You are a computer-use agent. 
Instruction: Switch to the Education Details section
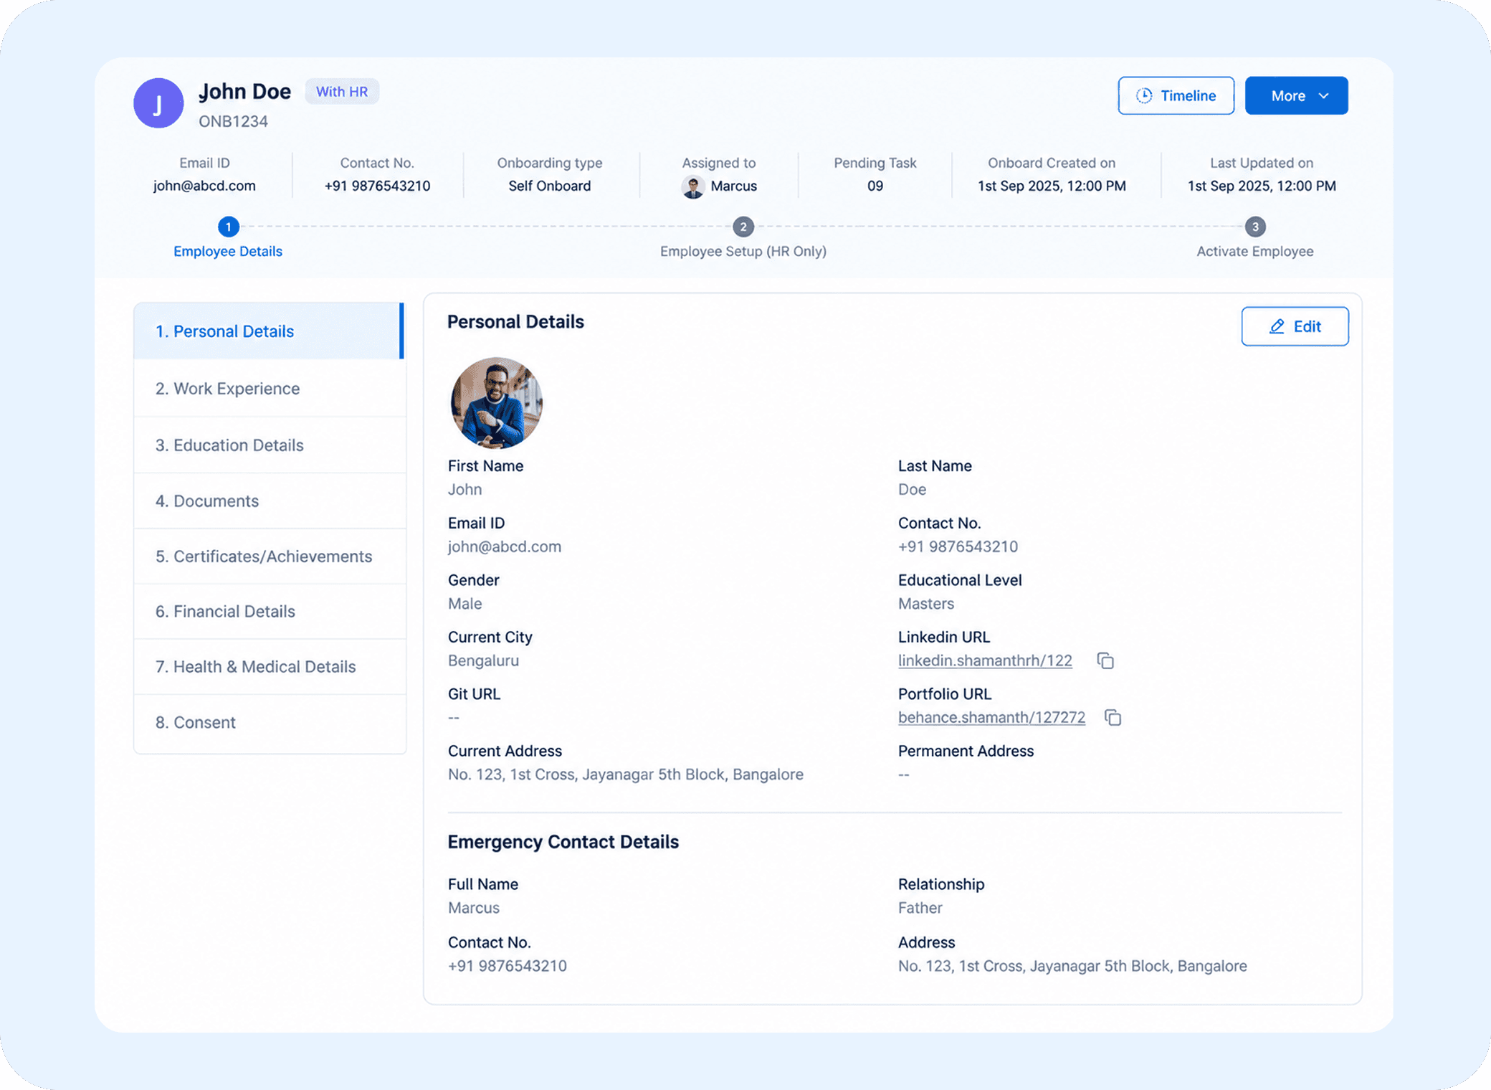click(x=270, y=445)
